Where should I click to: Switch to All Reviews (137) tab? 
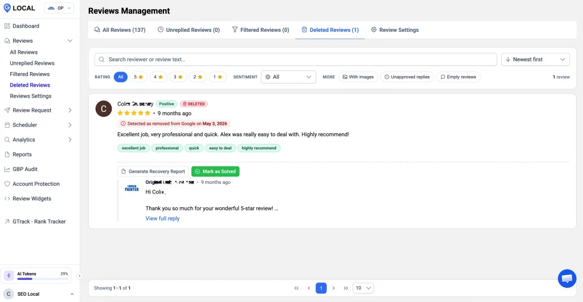tap(120, 30)
